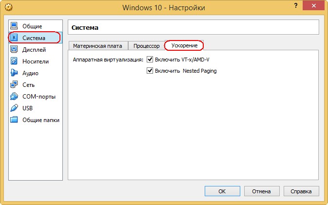328x205 pixels.
Task: Select the Ускорение tab
Action: click(x=184, y=45)
